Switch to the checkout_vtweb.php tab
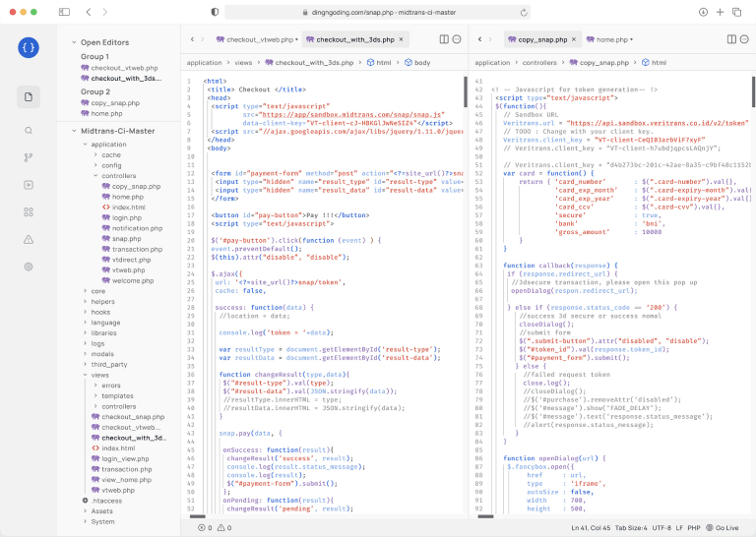The image size is (756, 537). coord(257,39)
